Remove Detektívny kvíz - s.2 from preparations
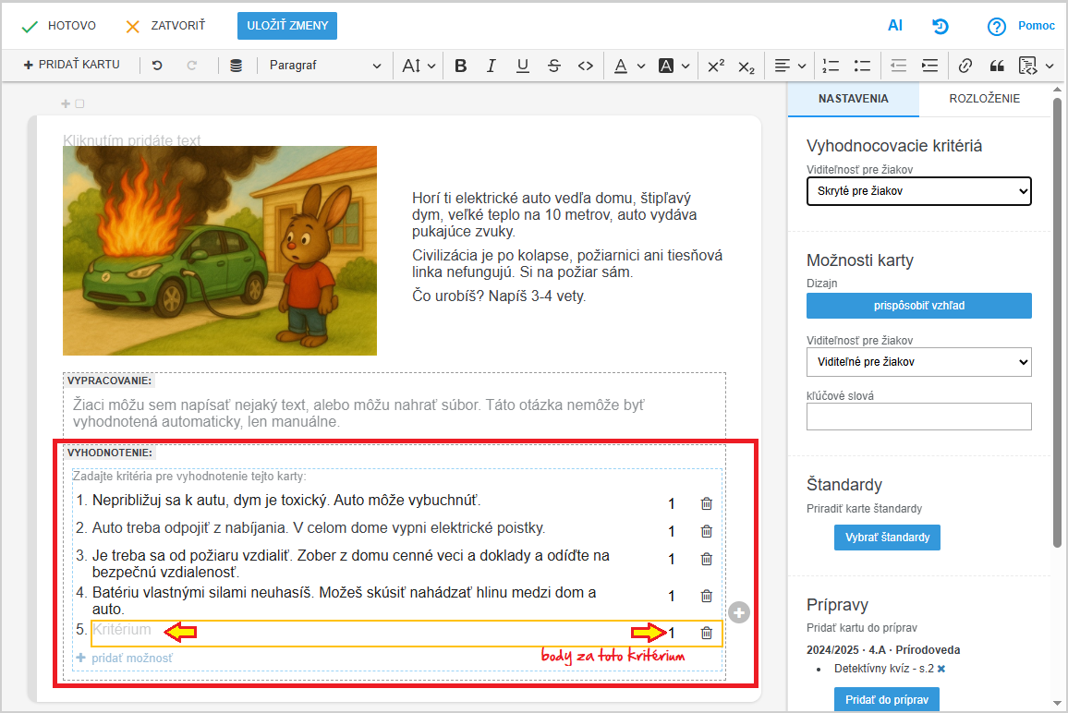 pos(941,669)
